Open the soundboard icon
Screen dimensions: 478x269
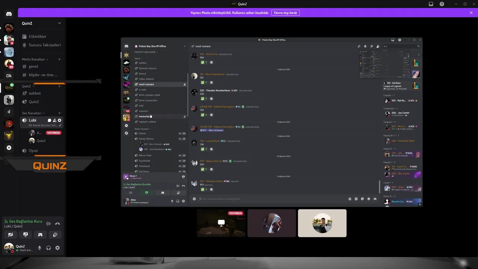click(x=55, y=235)
